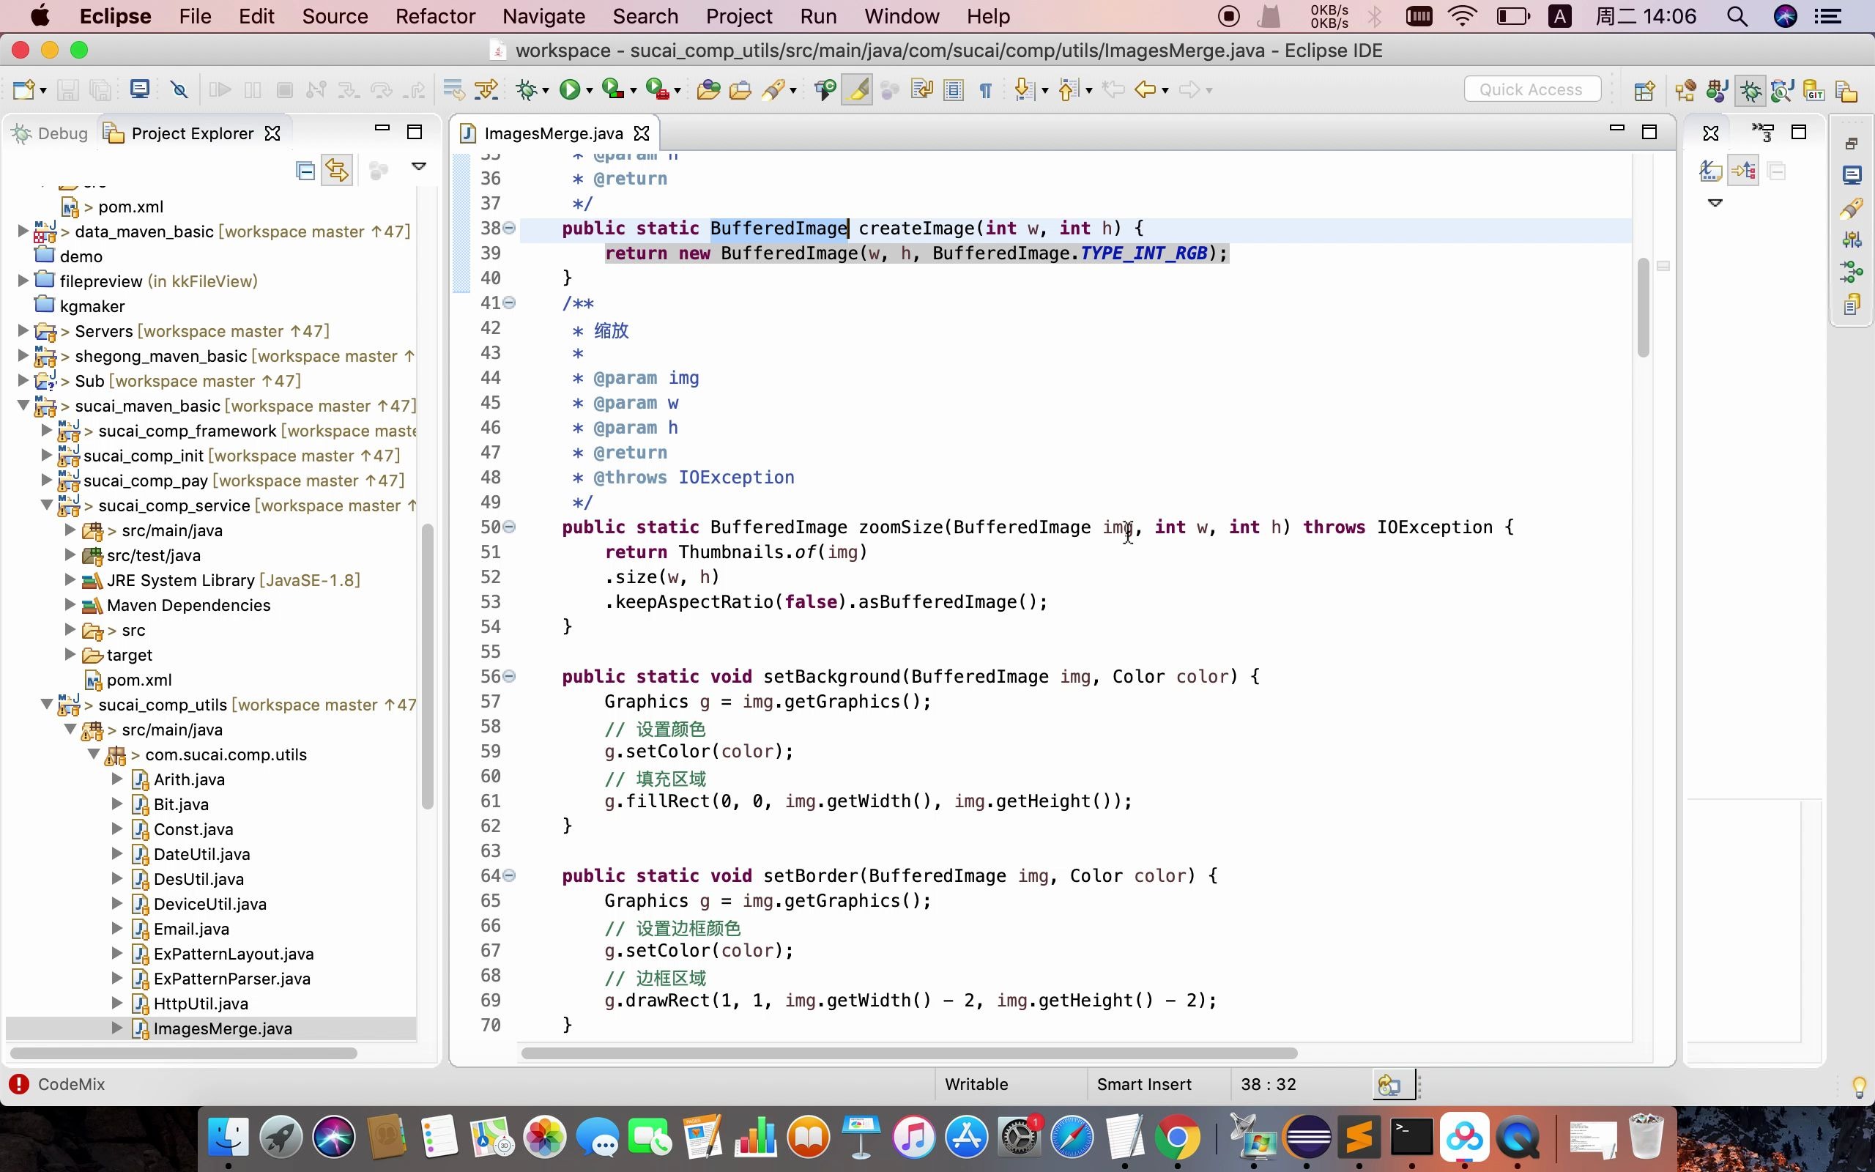The image size is (1875, 1172).
Task: Select the DateUtil.java file
Action: pos(201,853)
